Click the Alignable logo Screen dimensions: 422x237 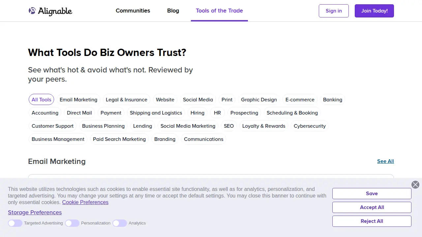tap(50, 11)
